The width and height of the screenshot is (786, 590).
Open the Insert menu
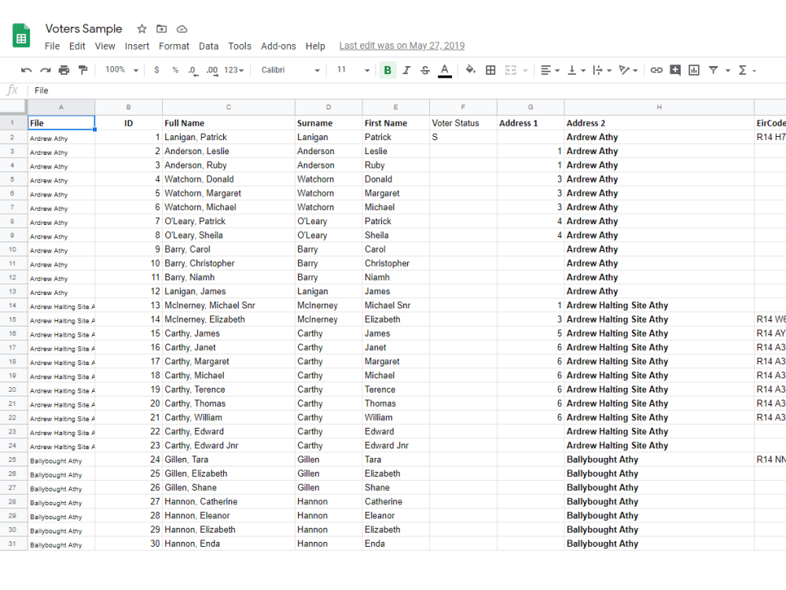click(137, 46)
